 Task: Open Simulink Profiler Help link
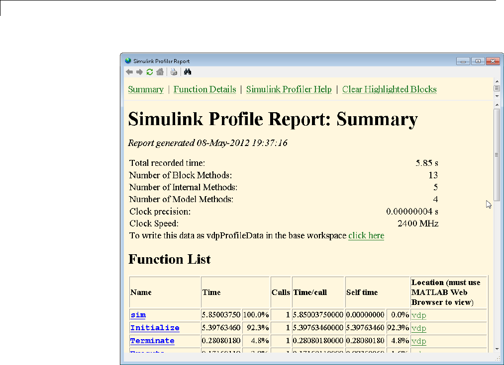289,89
